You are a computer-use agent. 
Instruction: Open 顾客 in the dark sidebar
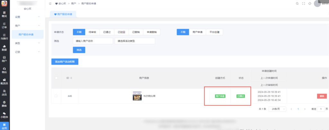[4, 104]
